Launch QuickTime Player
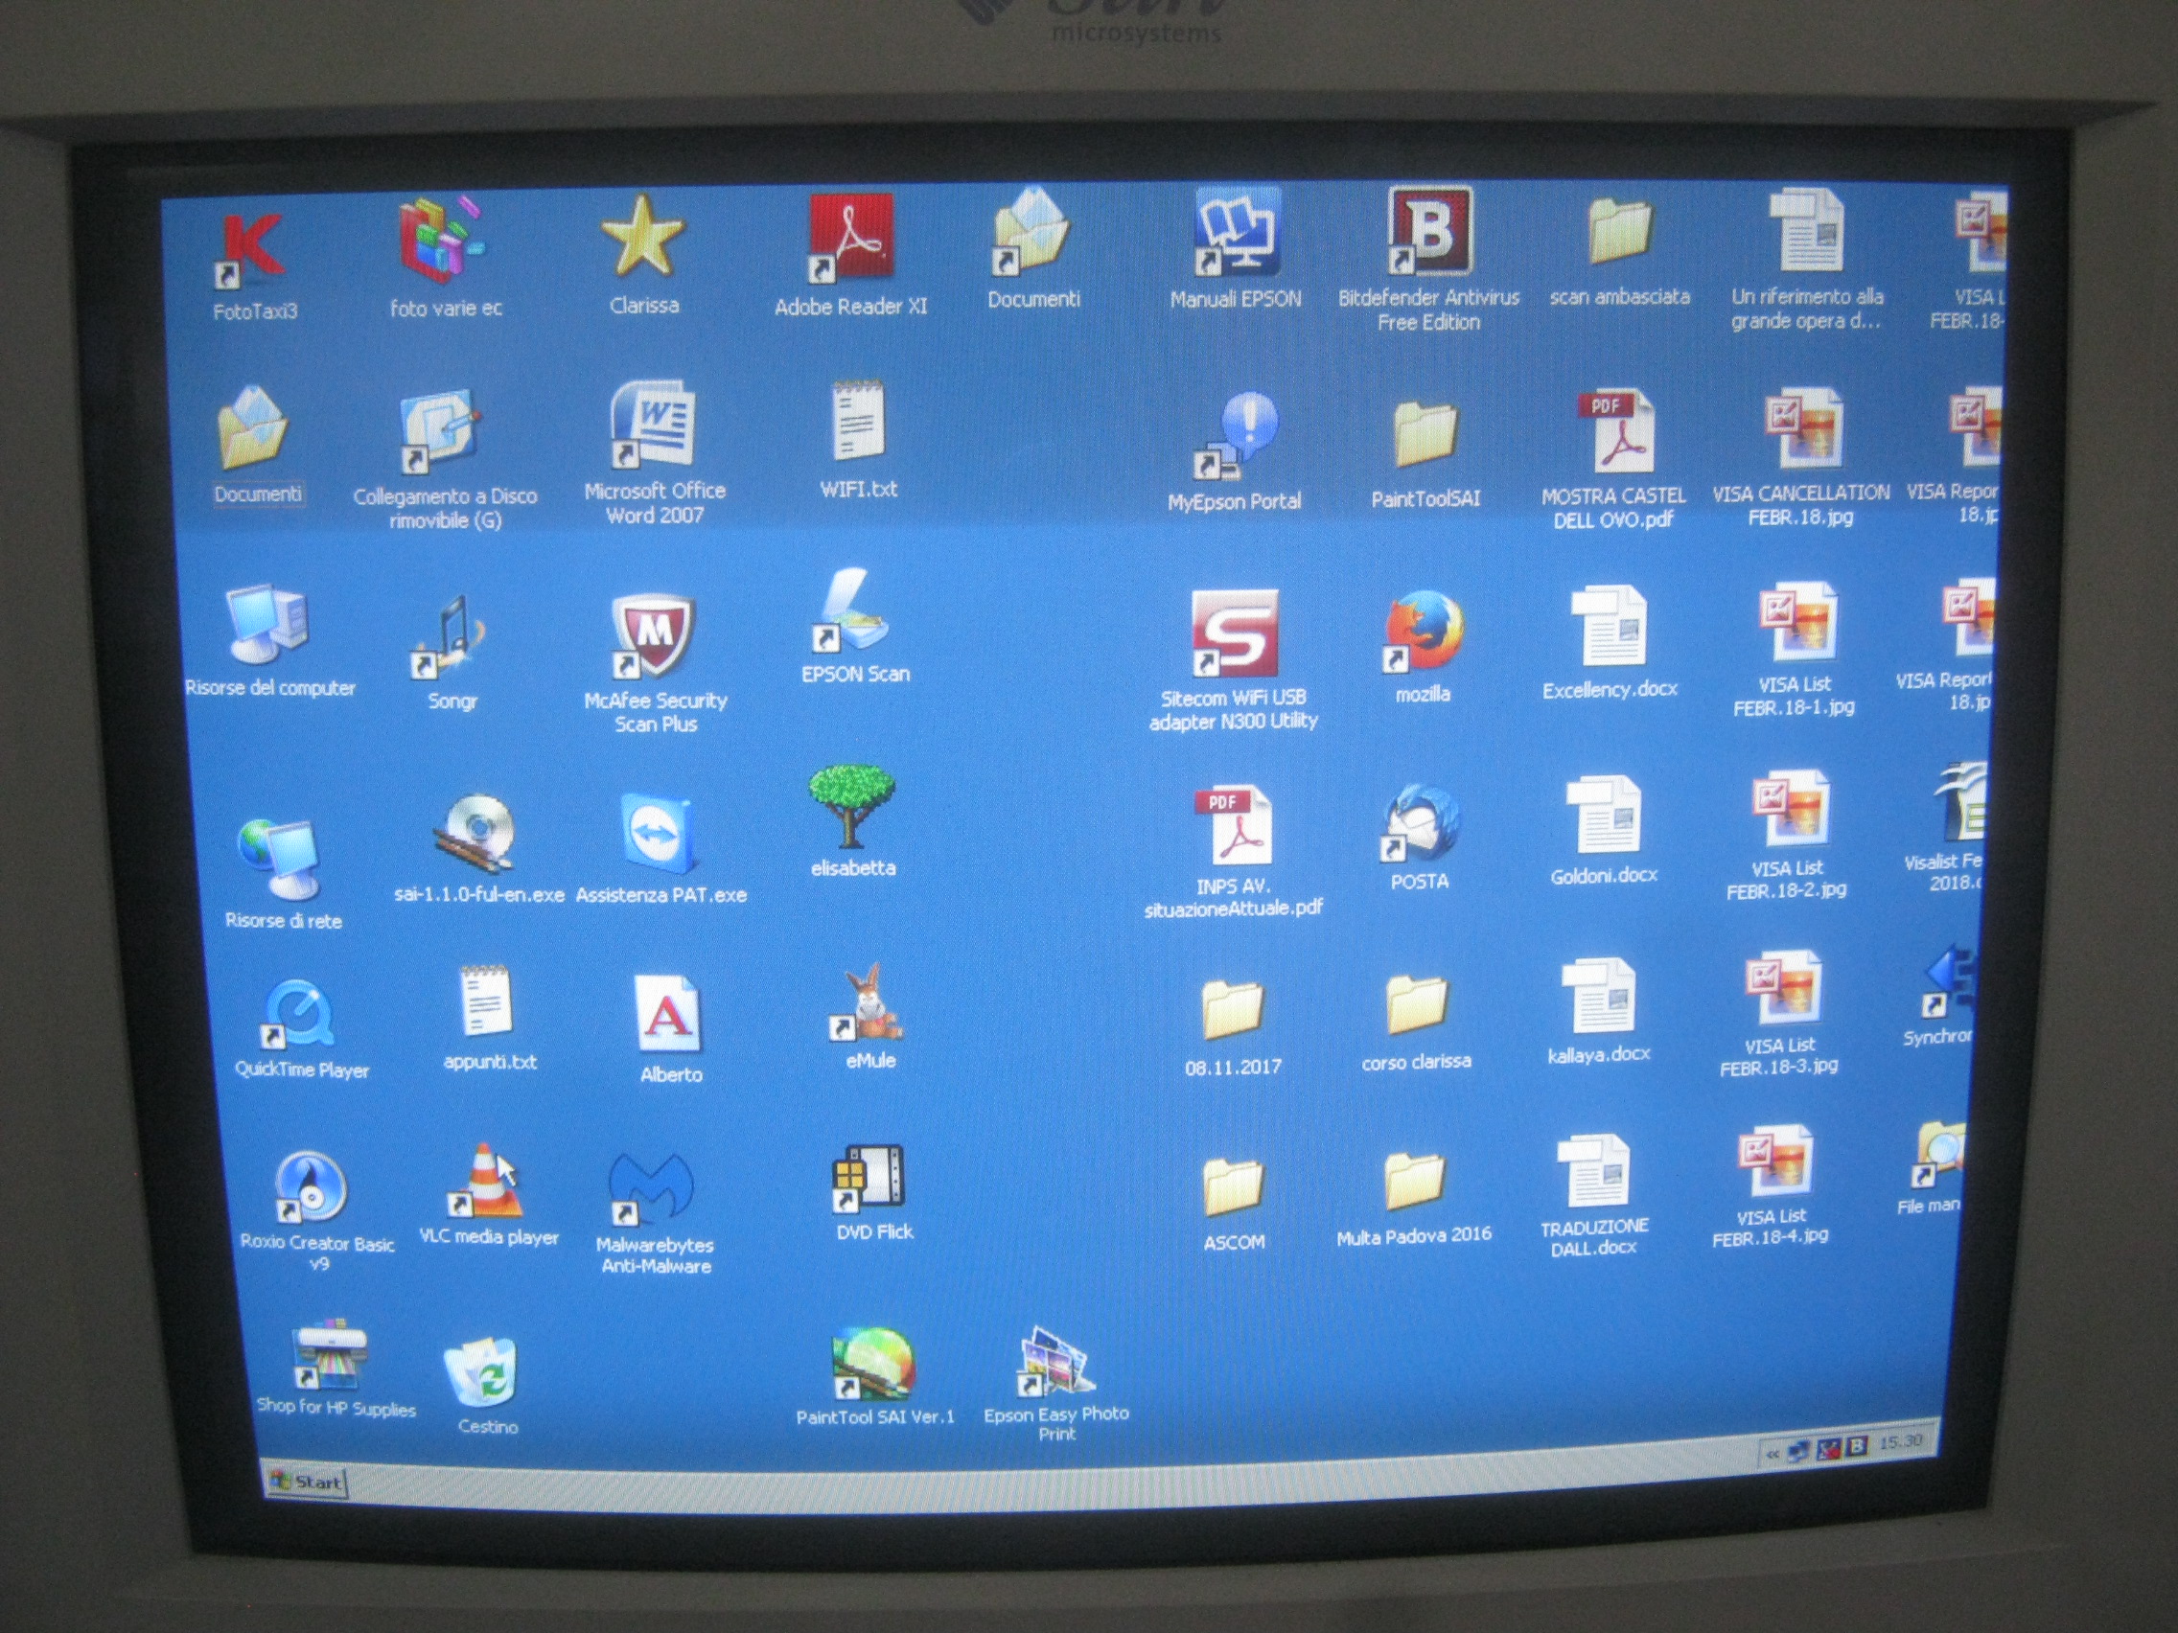The height and width of the screenshot is (1633, 2178). coord(298,1015)
